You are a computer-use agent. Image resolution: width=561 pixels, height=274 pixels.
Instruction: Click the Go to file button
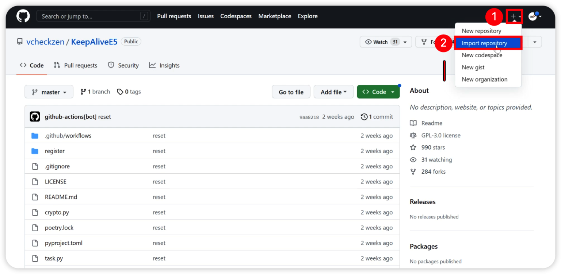(291, 92)
